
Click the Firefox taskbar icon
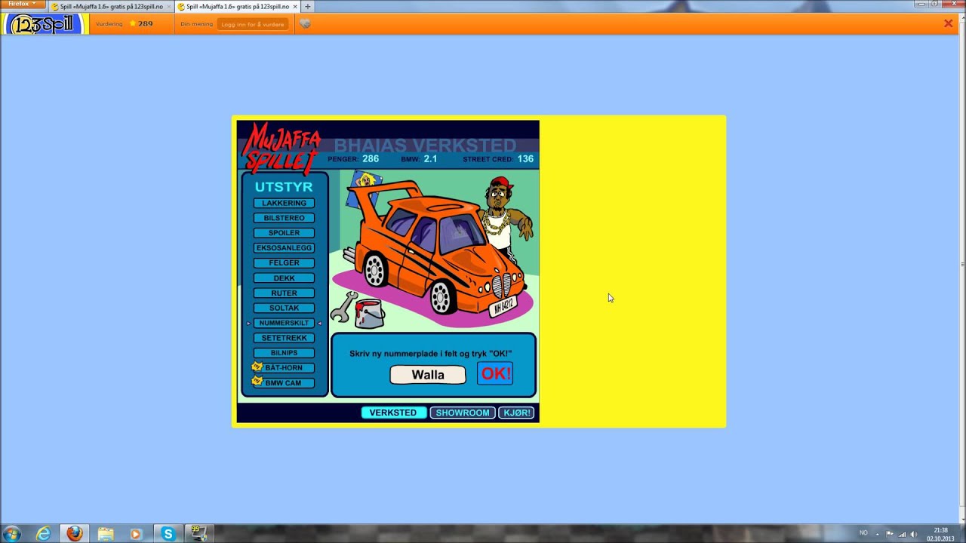(75, 534)
